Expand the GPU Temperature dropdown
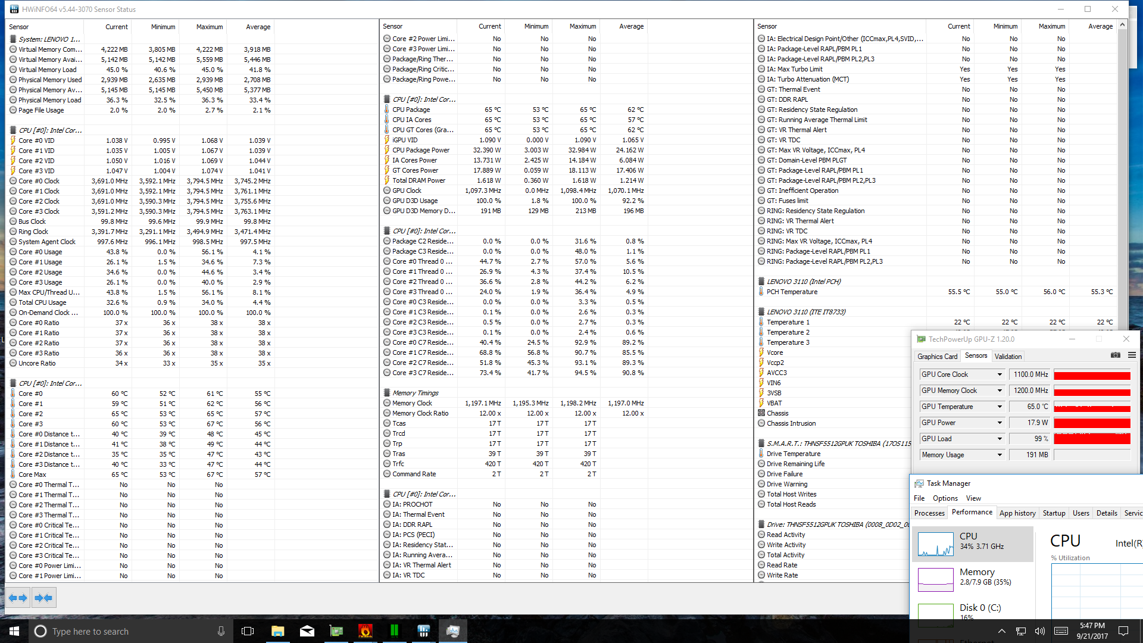1143x643 pixels. 1000,407
